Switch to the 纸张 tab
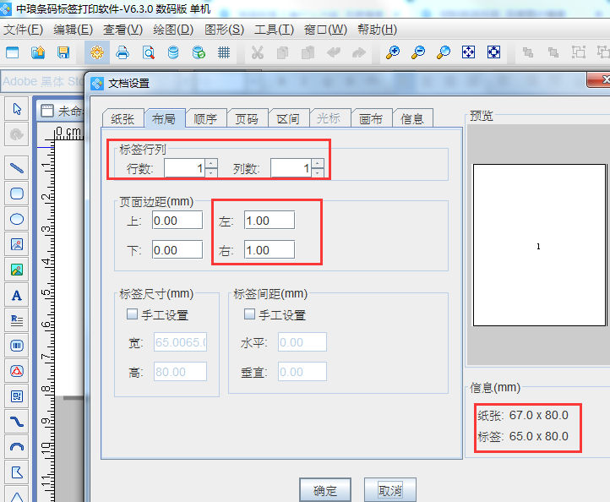The height and width of the screenshot is (502, 610). (x=122, y=119)
